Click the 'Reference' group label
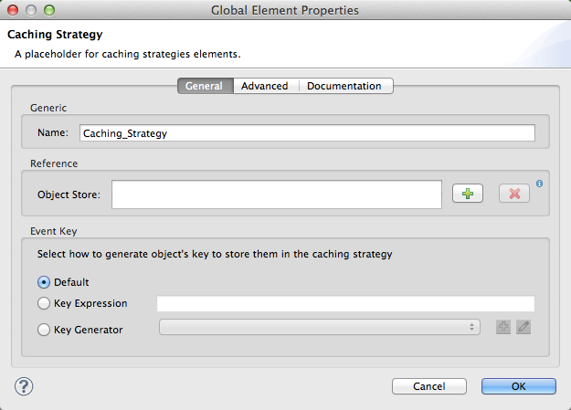 54,163
